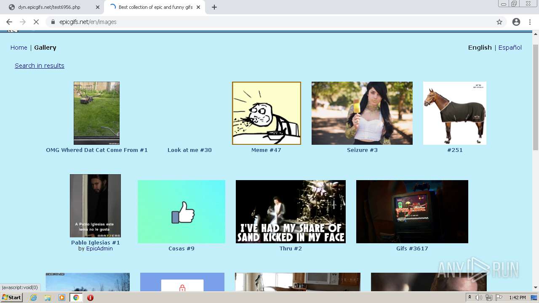Open the red padlock thumbnail in bottom row
Screen dimensions: 539x303
(182, 282)
